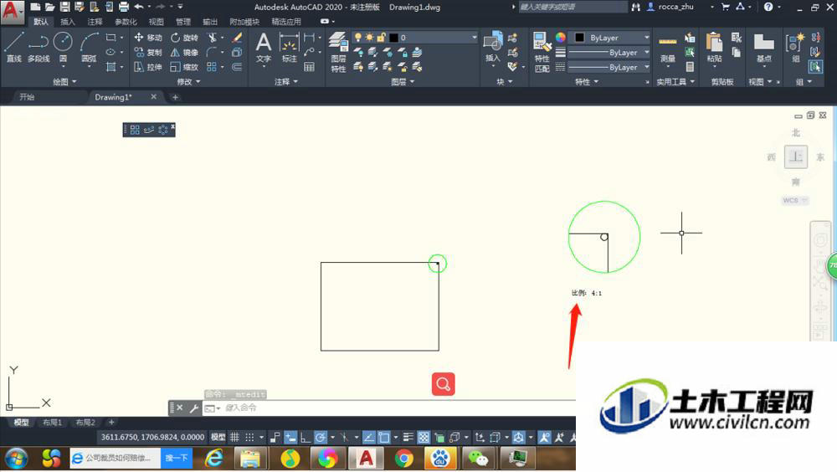This screenshot has height=472, width=837.
Task: Click the Save icon in quick access toolbar
Action: click(64, 7)
